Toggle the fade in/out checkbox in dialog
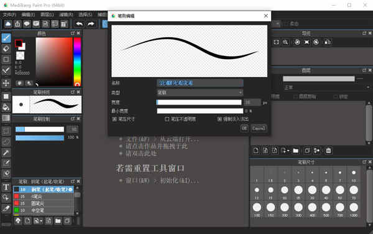Viewport: 373px width, 234px height. click(x=219, y=119)
